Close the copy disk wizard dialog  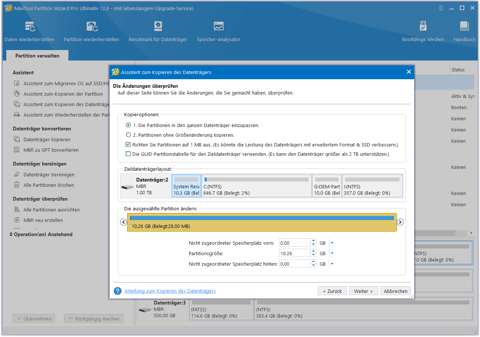tap(409, 72)
